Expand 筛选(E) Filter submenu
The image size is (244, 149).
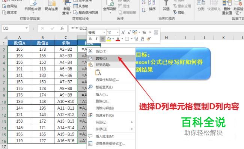[111, 122]
